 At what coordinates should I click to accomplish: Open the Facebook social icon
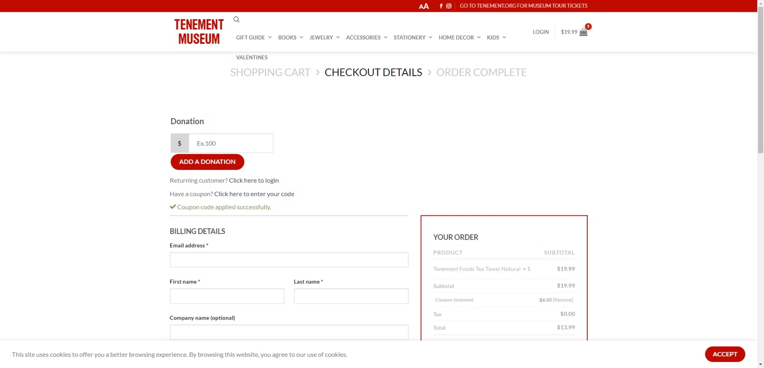(441, 6)
